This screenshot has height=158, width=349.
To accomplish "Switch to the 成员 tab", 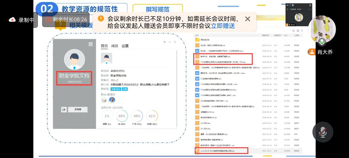I will [x=115, y=46].
